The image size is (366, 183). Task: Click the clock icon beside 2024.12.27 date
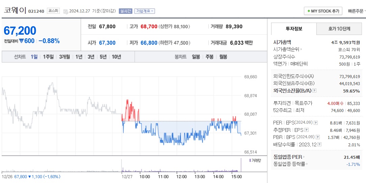coord(66,11)
